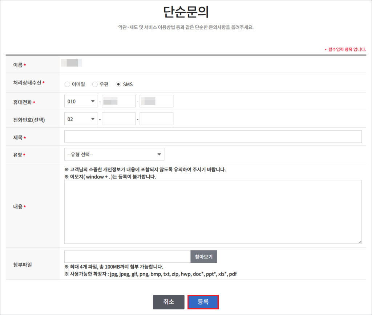Screen dimensions: 372x315
Task: Click the 취소 cancel button
Action: pos(169,302)
